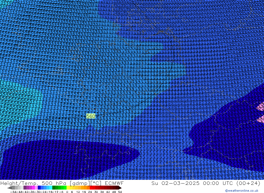264x193 pixels.
Task: Click the 0 legend value
Action: (67, 192)
